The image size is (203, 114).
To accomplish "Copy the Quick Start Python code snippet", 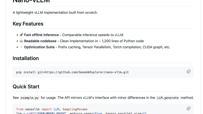I will click(188, 108).
